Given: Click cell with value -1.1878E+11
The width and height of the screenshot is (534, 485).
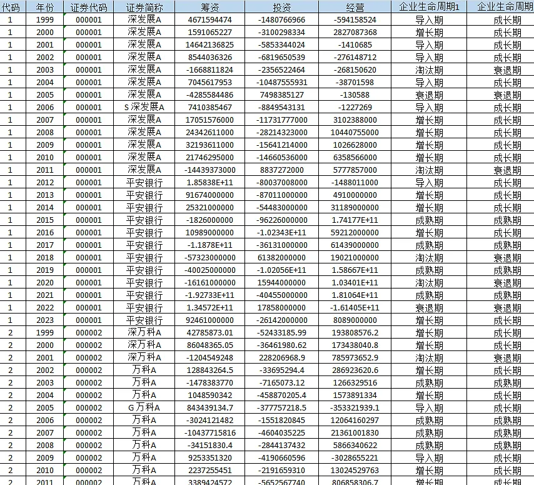Looking at the screenshot, I should coord(210,245).
